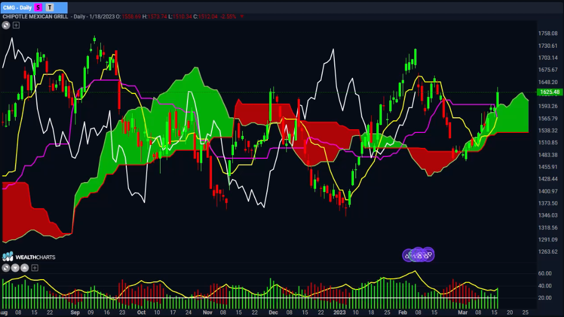Click the magenta S badge on the CMG tab
The image size is (564, 317).
tap(38, 8)
